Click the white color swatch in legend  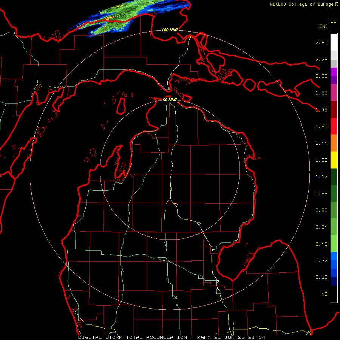[x=334, y=42]
